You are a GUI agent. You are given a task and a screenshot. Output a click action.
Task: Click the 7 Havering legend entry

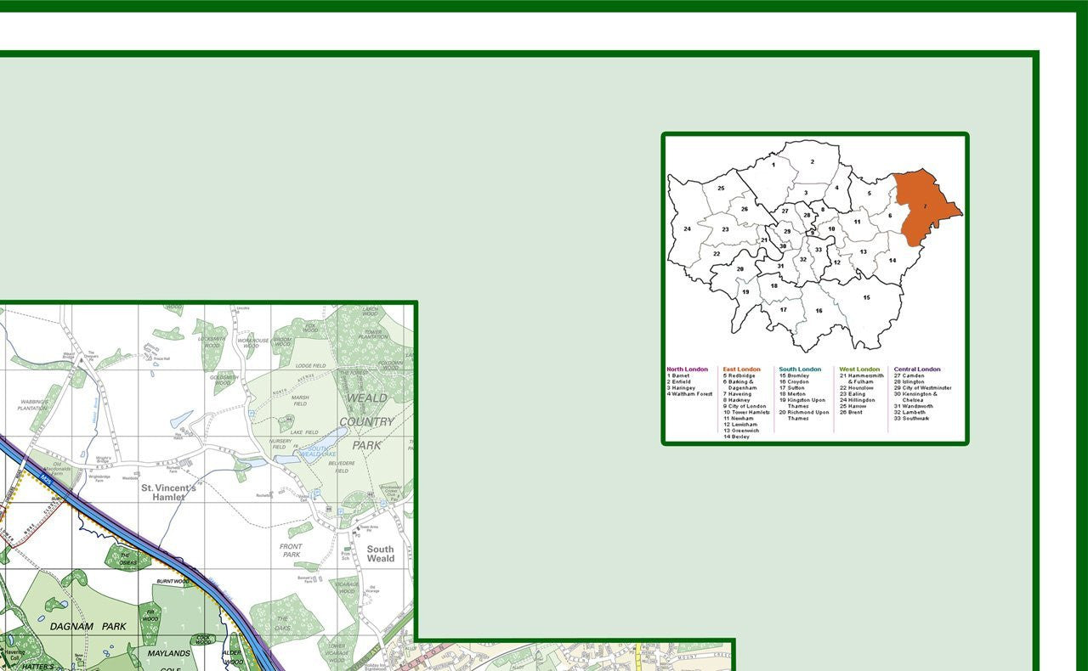[x=736, y=394]
